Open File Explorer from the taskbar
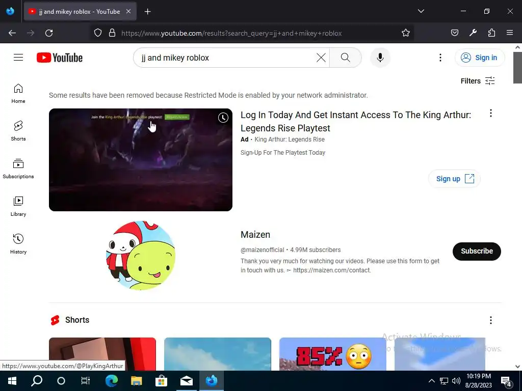The image size is (522, 391). coord(136,381)
